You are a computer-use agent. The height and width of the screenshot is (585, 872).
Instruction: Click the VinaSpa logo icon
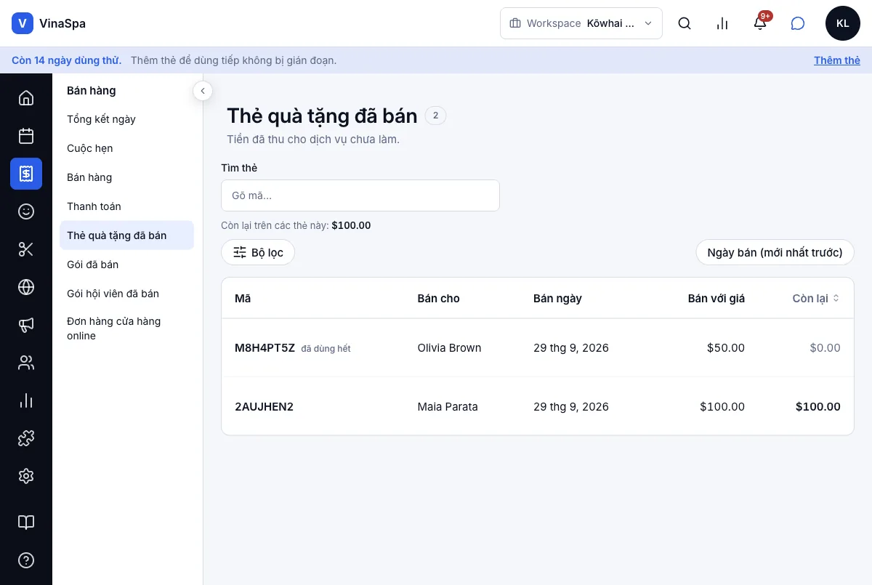pos(23,23)
